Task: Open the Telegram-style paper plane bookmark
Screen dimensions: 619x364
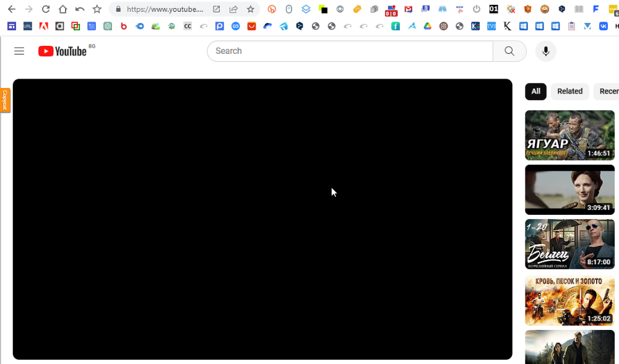Action: [x=284, y=26]
